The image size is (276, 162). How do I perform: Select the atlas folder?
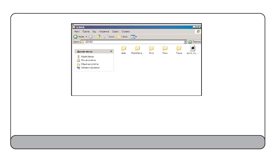[124, 50]
